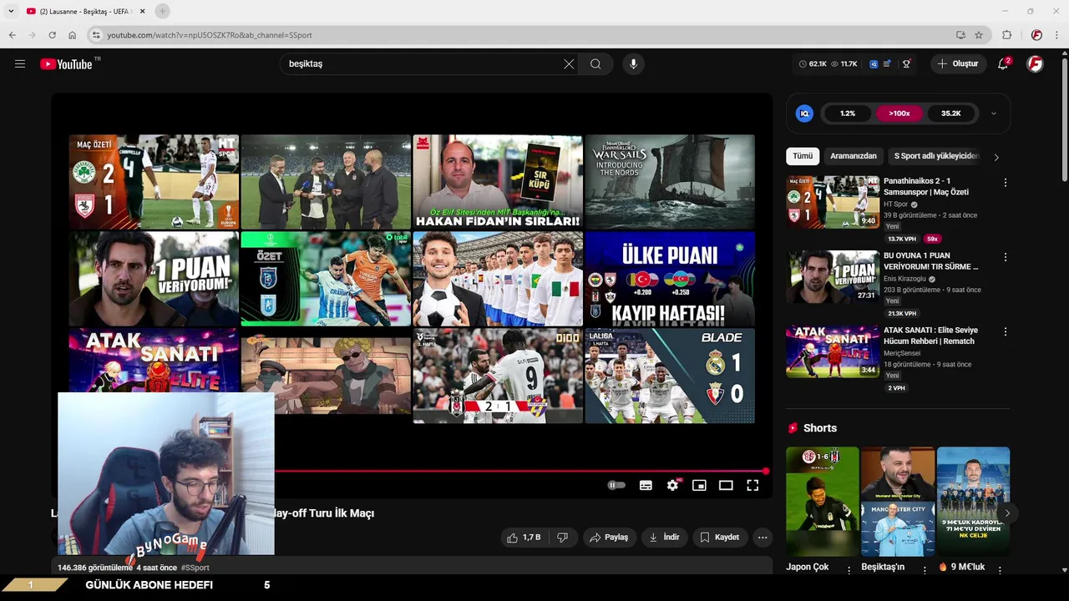The height and width of the screenshot is (601, 1069).
Task: Toggle the autoplay switch in player
Action: click(x=616, y=485)
